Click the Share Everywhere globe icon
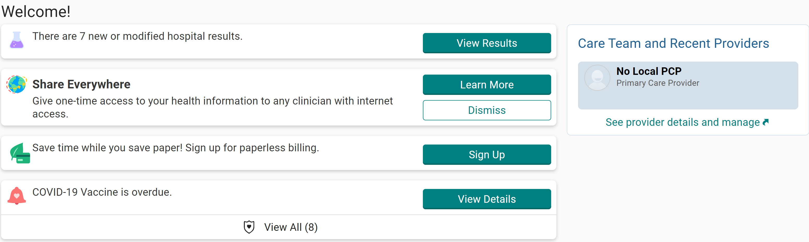This screenshot has width=809, height=242. click(x=17, y=84)
